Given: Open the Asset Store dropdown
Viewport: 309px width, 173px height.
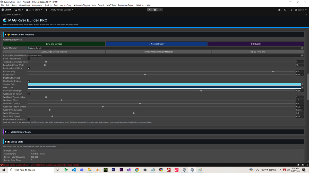Looking at the screenshot, I should pos(34,10).
